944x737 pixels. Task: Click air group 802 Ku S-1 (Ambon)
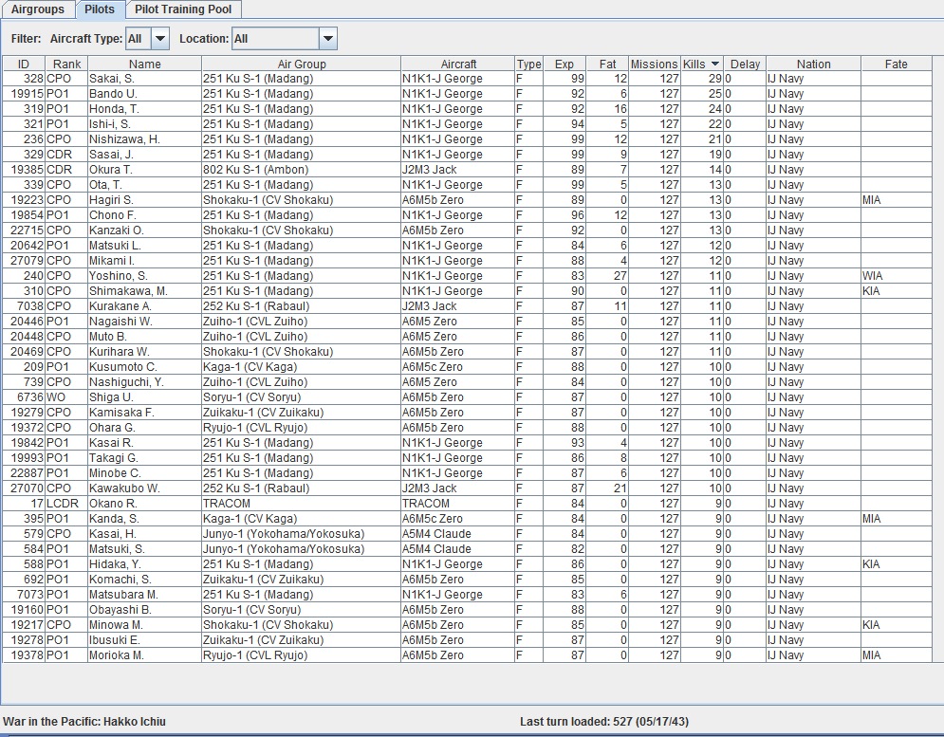coord(255,169)
